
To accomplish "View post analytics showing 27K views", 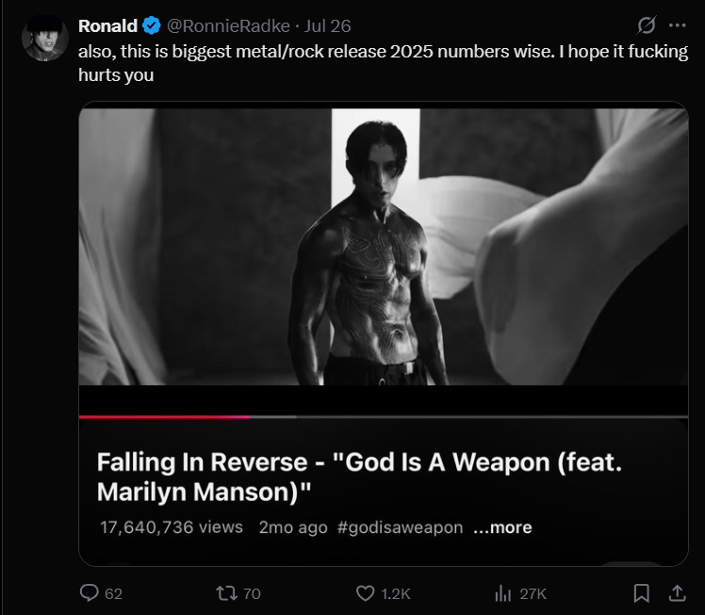I will coord(503,593).
